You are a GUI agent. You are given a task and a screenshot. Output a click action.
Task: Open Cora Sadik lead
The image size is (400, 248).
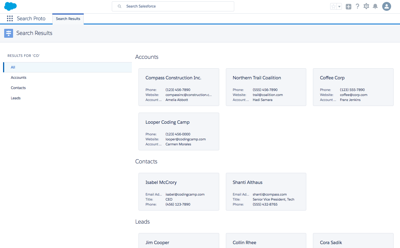(x=331, y=242)
